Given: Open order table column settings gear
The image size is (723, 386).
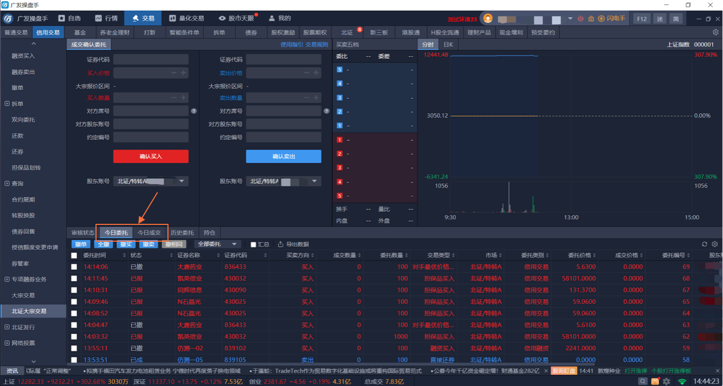Looking at the screenshot, I should click(x=715, y=244).
